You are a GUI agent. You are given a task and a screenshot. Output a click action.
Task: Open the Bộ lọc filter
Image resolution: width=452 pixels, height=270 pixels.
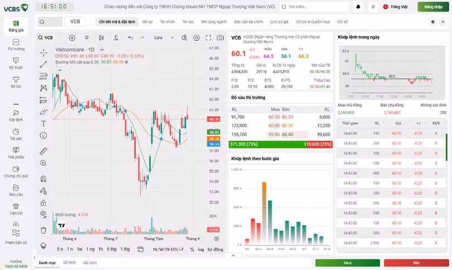(x=16, y=82)
